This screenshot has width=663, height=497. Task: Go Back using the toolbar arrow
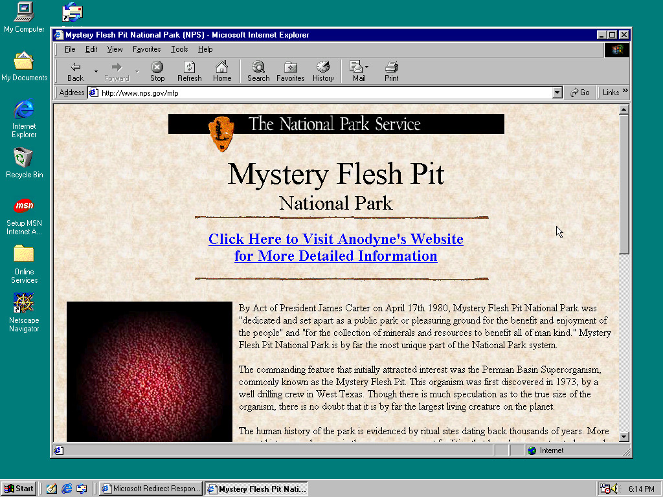[x=75, y=71]
